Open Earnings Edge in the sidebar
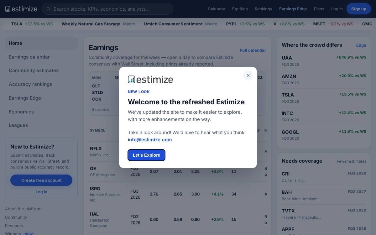The image size is (376, 235). click(x=41, y=98)
